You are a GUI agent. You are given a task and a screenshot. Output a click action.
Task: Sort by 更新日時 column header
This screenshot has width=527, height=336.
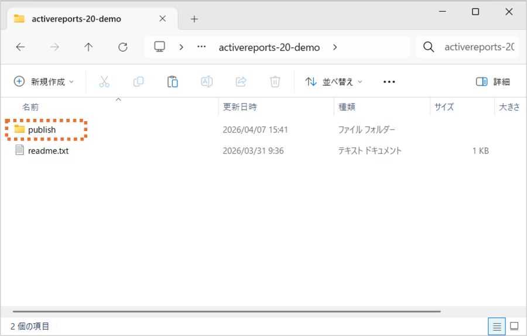pyautogui.click(x=239, y=107)
